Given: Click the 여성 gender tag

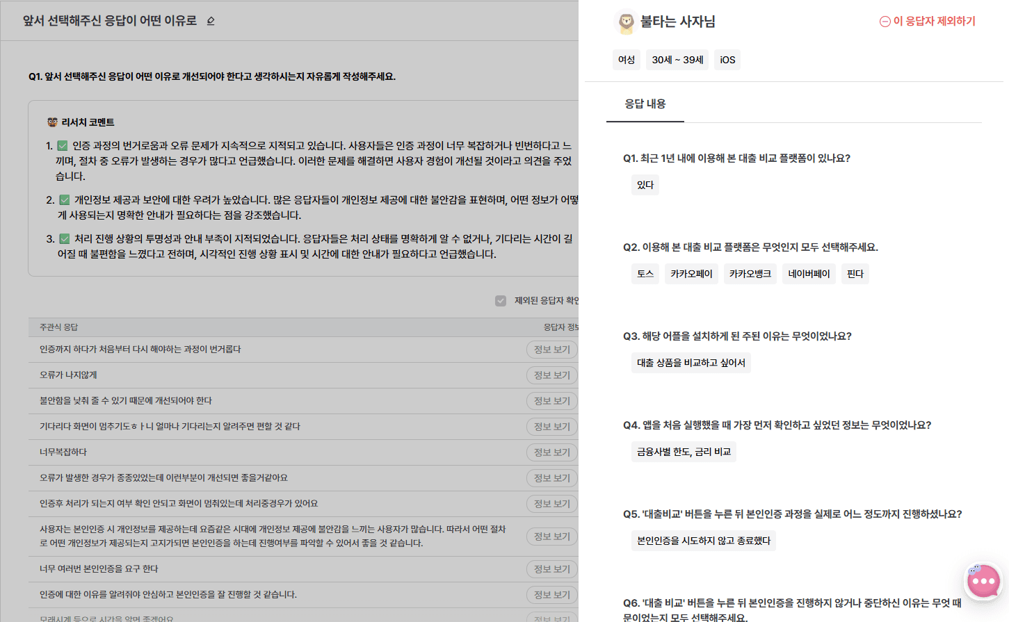Looking at the screenshot, I should (x=627, y=60).
